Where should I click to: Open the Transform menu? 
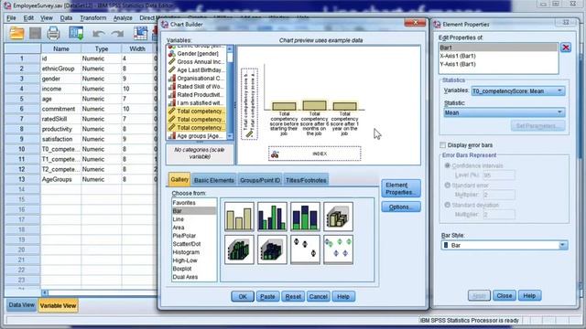tap(93, 18)
